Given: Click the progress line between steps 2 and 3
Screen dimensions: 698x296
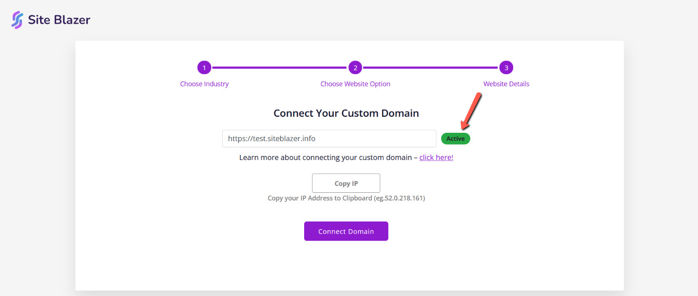Looking at the screenshot, I should [x=431, y=68].
